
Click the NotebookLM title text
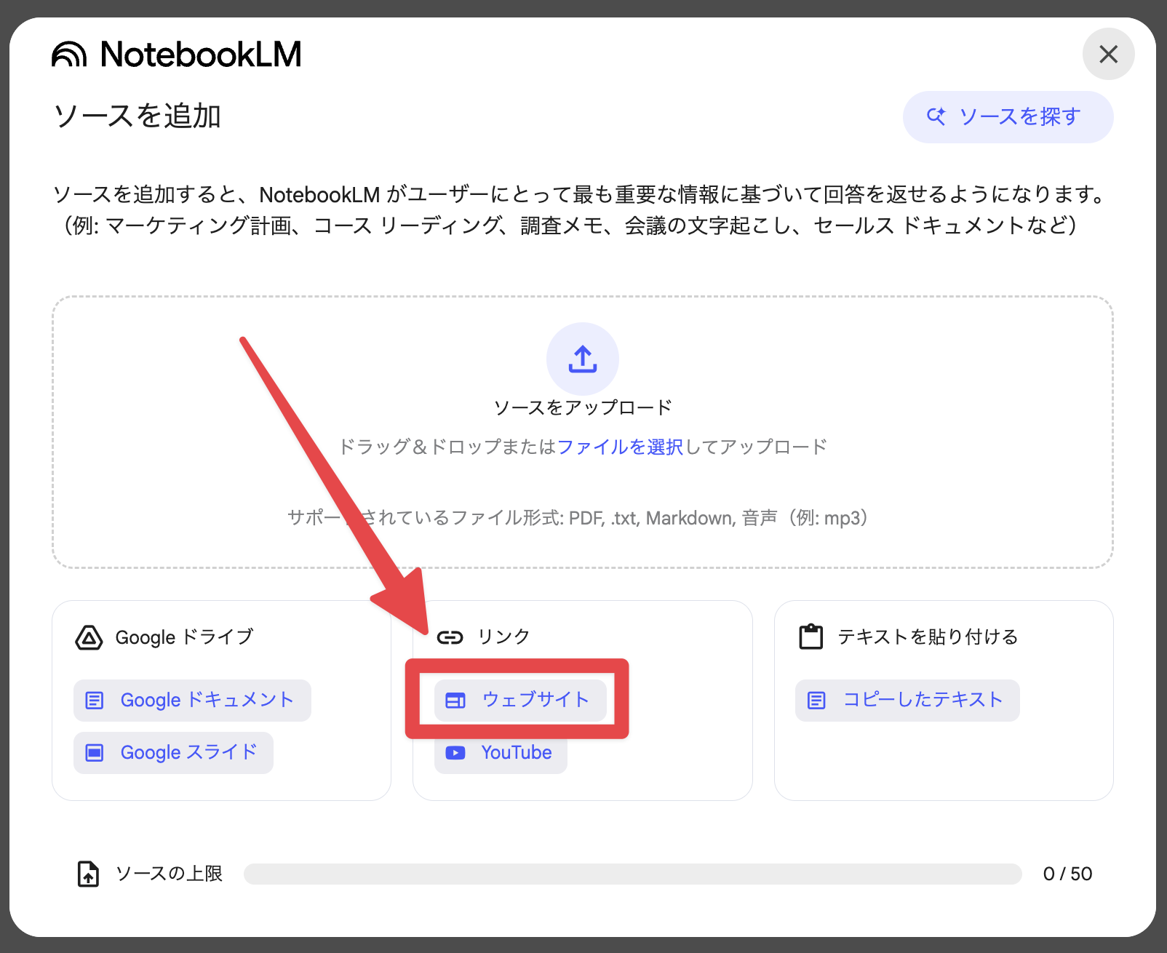[201, 55]
